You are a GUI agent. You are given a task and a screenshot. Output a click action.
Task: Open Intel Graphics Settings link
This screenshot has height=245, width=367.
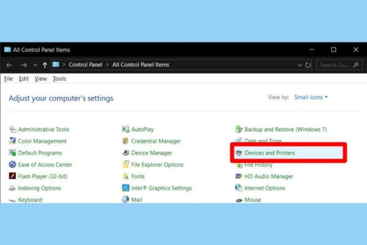click(161, 188)
